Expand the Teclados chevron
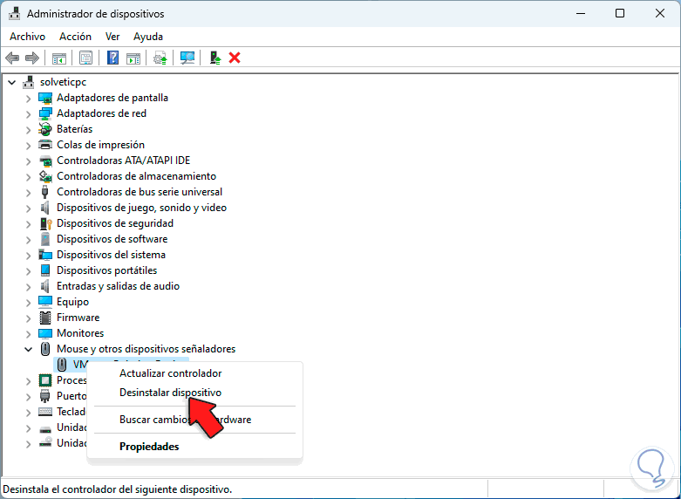Viewport: 681px width, 499px height. [28, 413]
